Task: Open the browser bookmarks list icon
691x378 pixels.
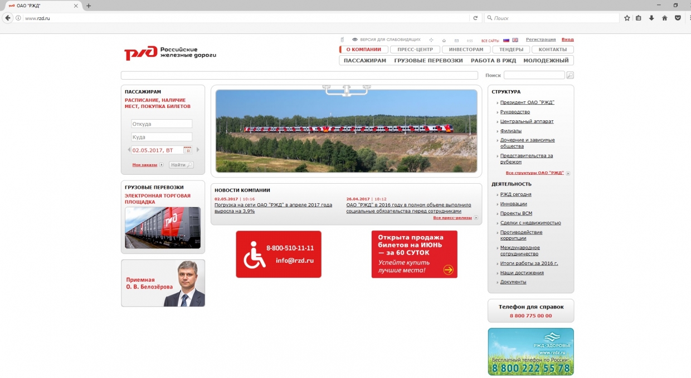Action: pyautogui.click(x=639, y=18)
